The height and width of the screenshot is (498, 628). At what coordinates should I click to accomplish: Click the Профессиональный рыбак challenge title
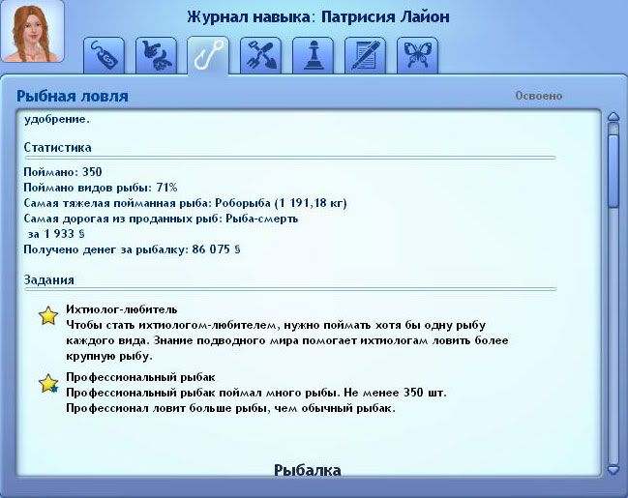click(x=139, y=376)
